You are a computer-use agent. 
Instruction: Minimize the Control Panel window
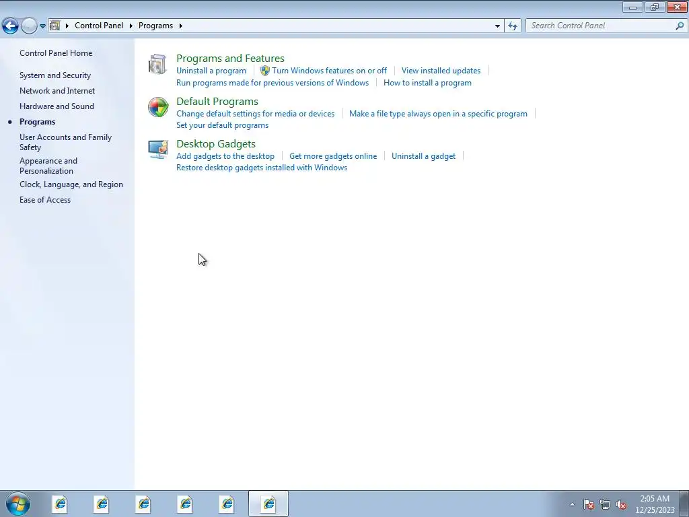tap(632, 7)
